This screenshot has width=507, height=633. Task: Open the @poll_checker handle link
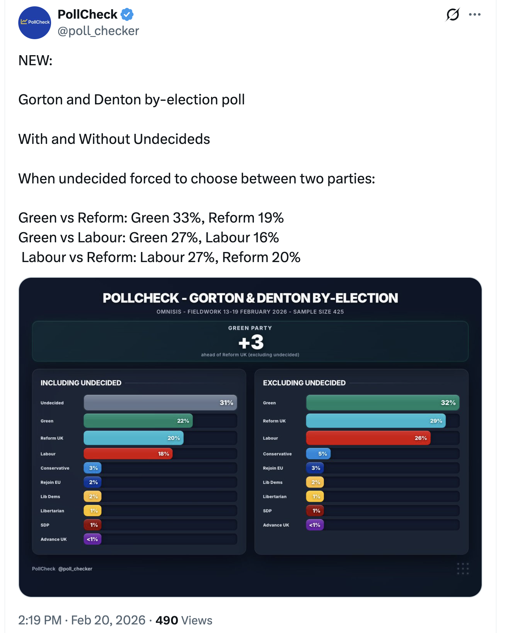[98, 31]
